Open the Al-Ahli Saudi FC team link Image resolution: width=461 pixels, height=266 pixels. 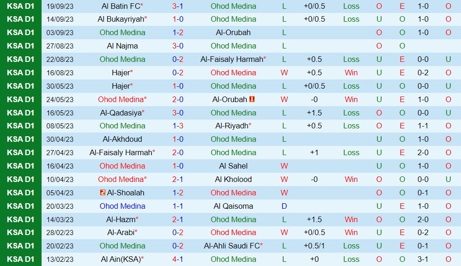tap(231, 246)
